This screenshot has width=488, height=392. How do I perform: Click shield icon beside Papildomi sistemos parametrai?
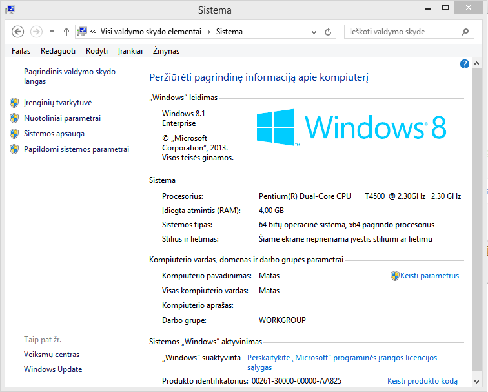pos(14,149)
